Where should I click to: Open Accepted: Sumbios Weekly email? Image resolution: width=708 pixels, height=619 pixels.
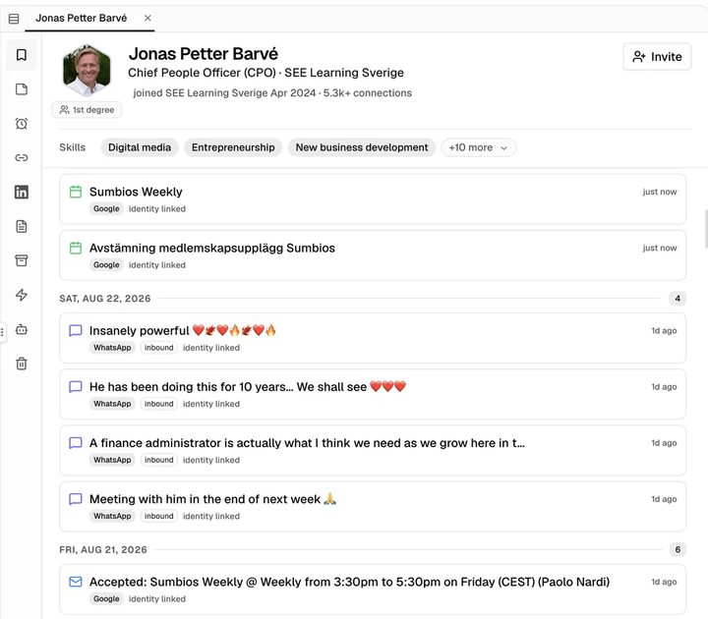[x=373, y=590]
